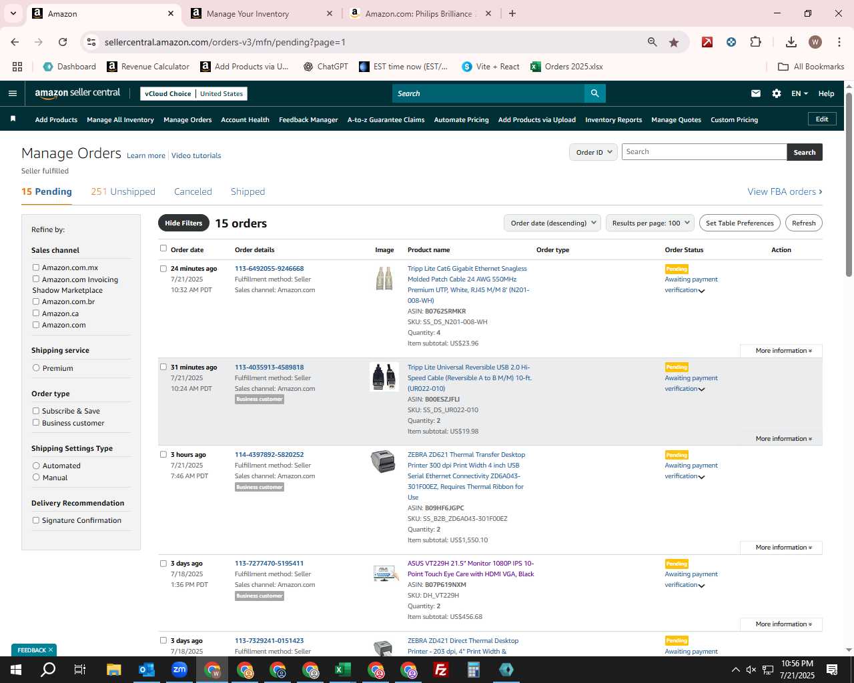Check the Amazon.com sales channel filter
Image resolution: width=854 pixels, height=683 pixels.
pyautogui.click(x=36, y=325)
